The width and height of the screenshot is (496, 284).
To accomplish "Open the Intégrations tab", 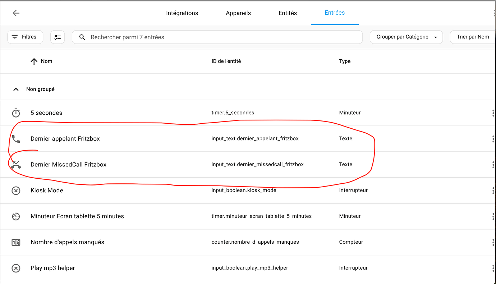I will point(182,13).
